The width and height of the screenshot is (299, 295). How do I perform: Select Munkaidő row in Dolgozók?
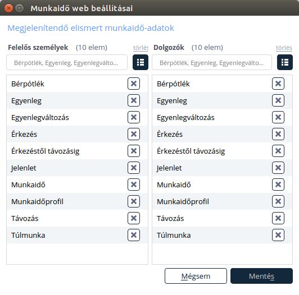click(223, 185)
